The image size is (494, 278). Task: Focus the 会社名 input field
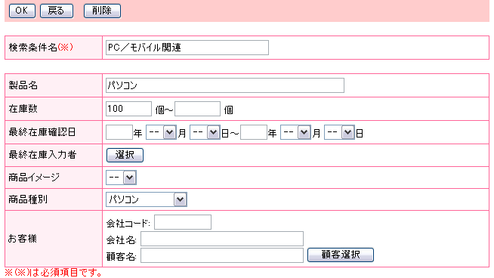coord(222,239)
